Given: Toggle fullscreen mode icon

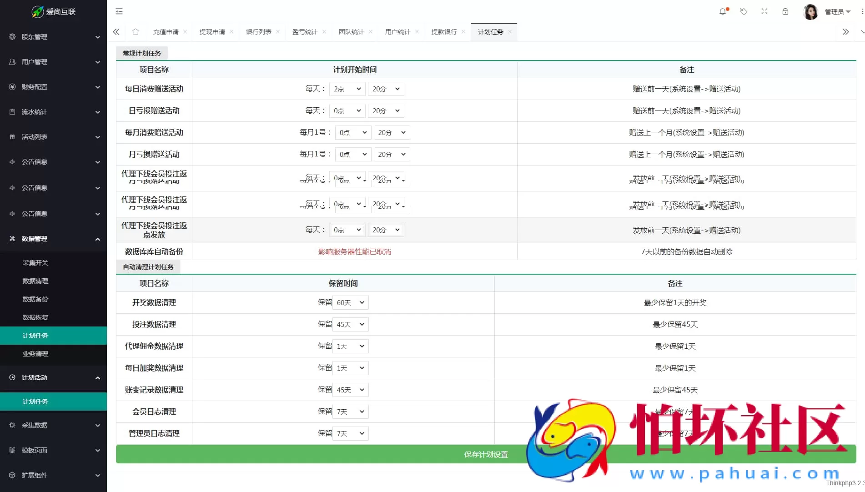Looking at the screenshot, I should tap(764, 11).
